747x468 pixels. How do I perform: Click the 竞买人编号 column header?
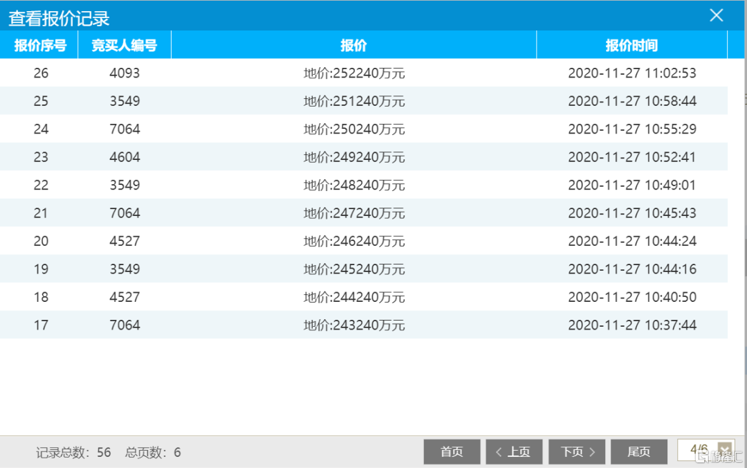click(124, 46)
